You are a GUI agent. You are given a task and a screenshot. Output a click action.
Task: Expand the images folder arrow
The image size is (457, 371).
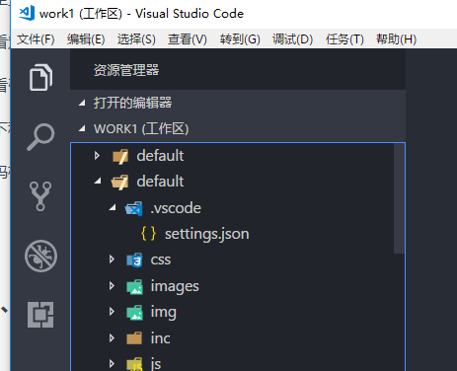click(x=112, y=285)
